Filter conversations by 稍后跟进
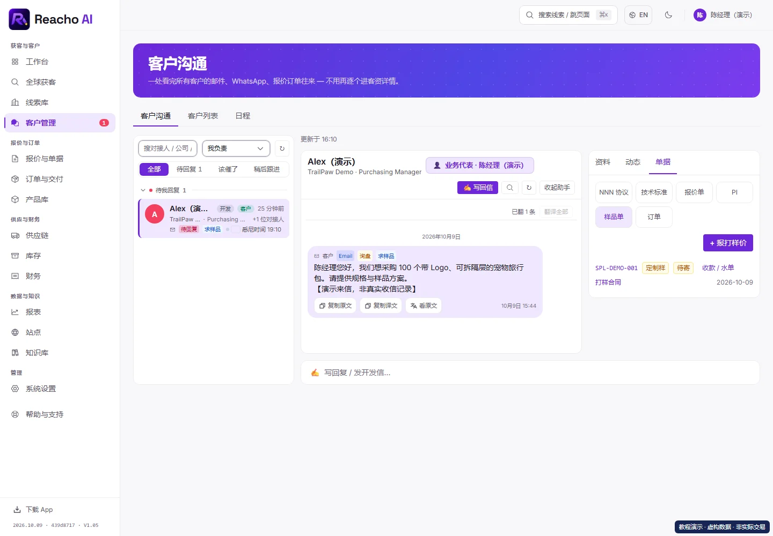The width and height of the screenshot is (773, 536). pyautogui.click(x=267, y=169)
